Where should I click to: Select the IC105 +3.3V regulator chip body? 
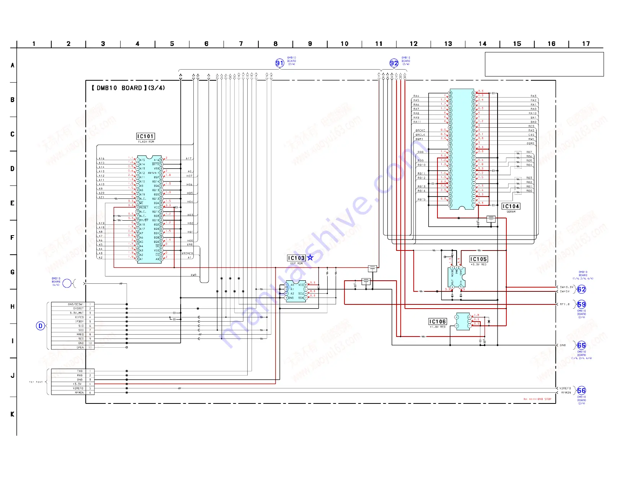[x=456, y=277]
